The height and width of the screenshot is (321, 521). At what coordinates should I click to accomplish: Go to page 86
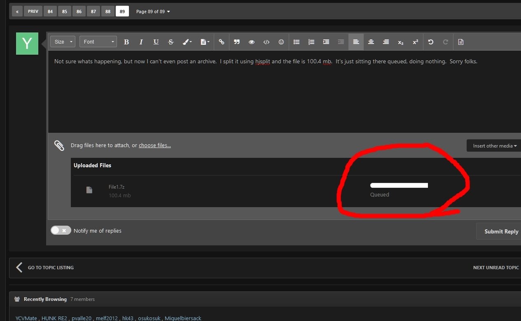coord(79,12)
